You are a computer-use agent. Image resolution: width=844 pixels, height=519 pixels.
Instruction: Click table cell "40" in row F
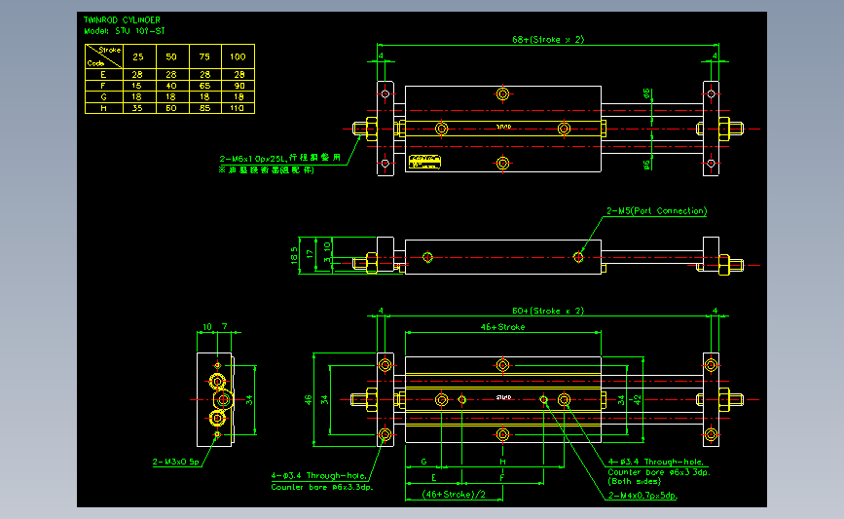[171, 86]
